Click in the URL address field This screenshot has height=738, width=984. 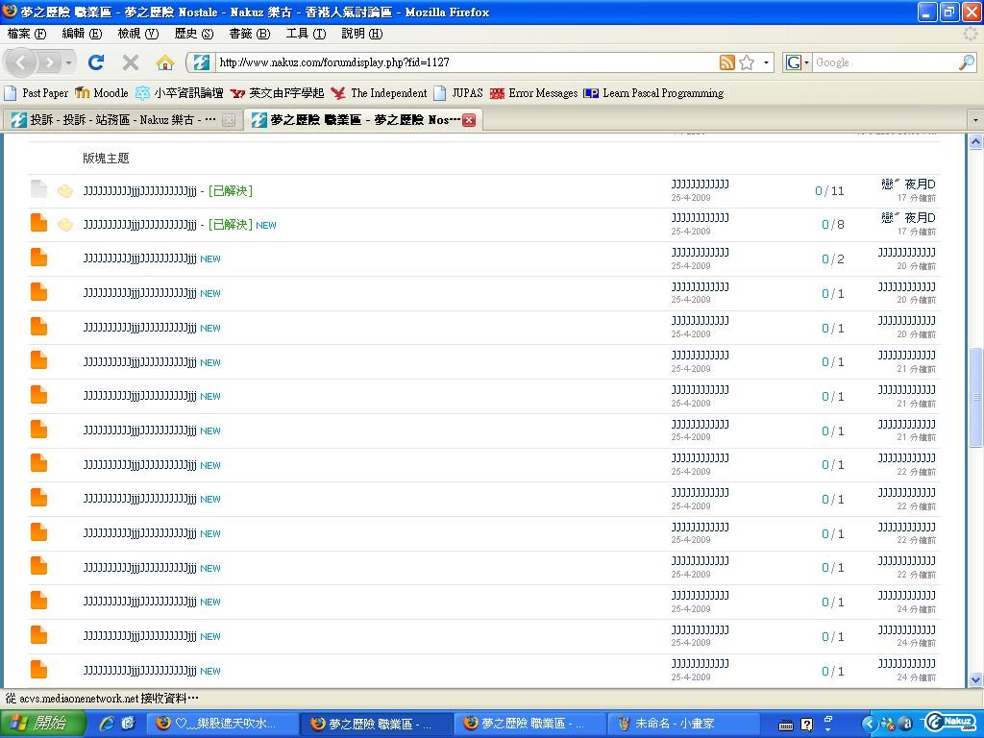point(464,62)
